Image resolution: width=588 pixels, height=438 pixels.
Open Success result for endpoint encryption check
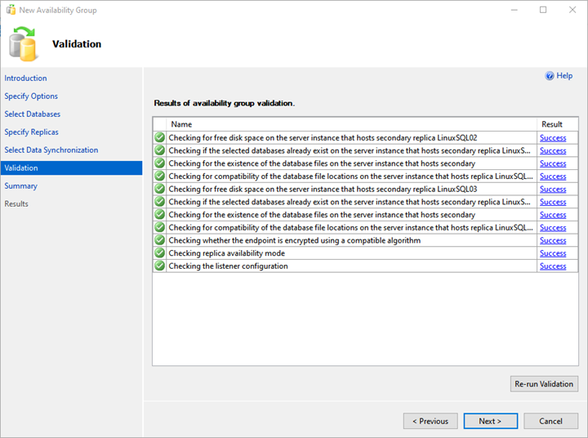(553, 240)
